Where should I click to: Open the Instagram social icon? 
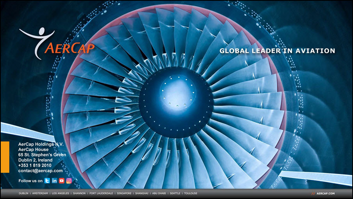[x=69, y=181]
